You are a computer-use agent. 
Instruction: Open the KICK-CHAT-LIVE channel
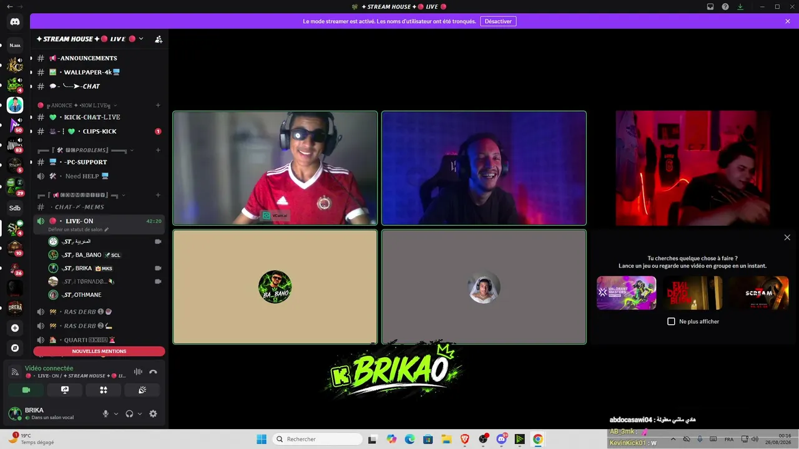click(99, 117)
